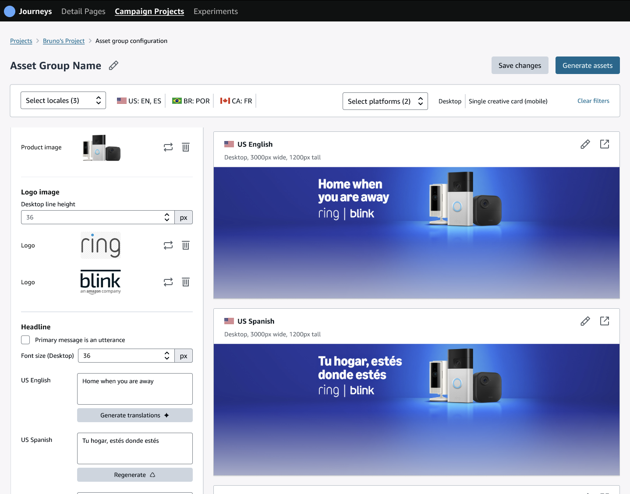630x494 pixels.
Task: Click the Canada flag locale chip
Action: tap(236, 101)
